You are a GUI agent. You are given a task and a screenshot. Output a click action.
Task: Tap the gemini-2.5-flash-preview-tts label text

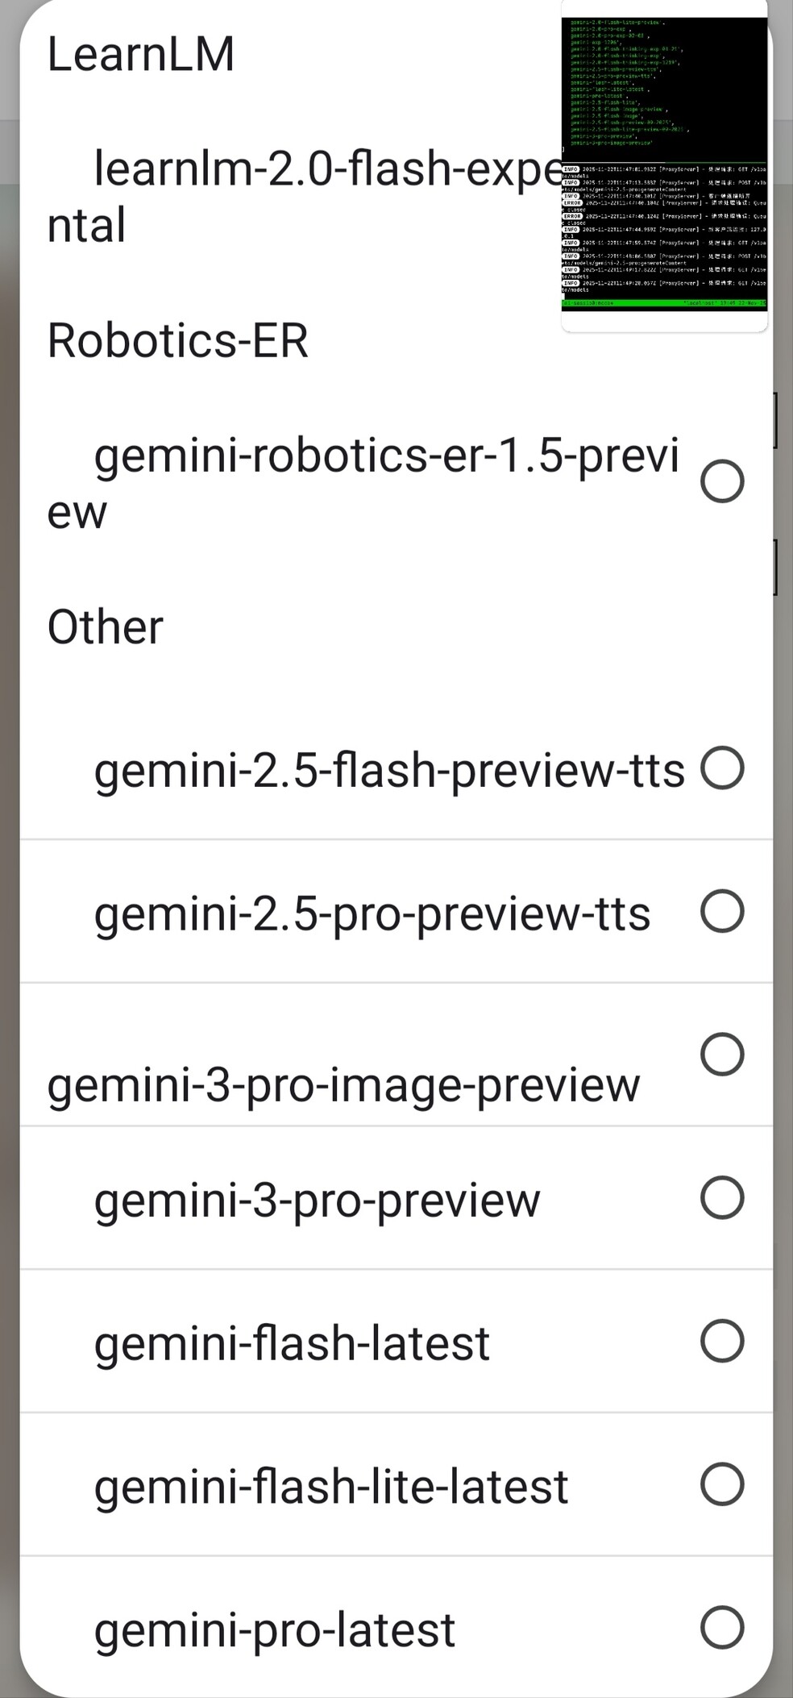point(389,770)
